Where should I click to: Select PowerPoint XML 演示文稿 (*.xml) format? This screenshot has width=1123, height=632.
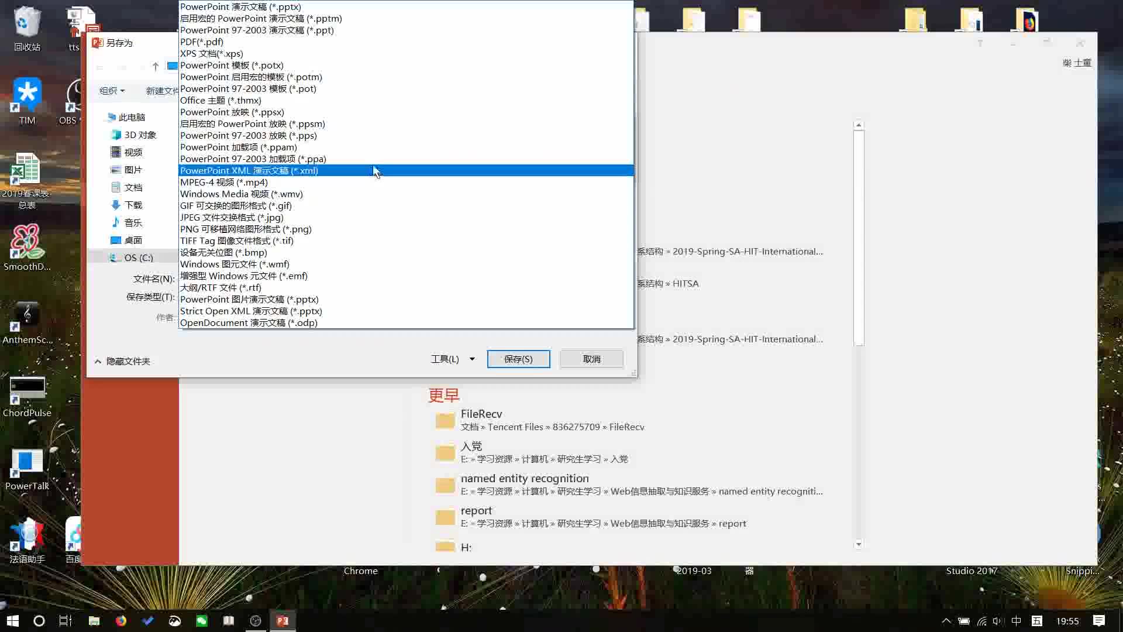pyautogui.click(x=406, y=170)
